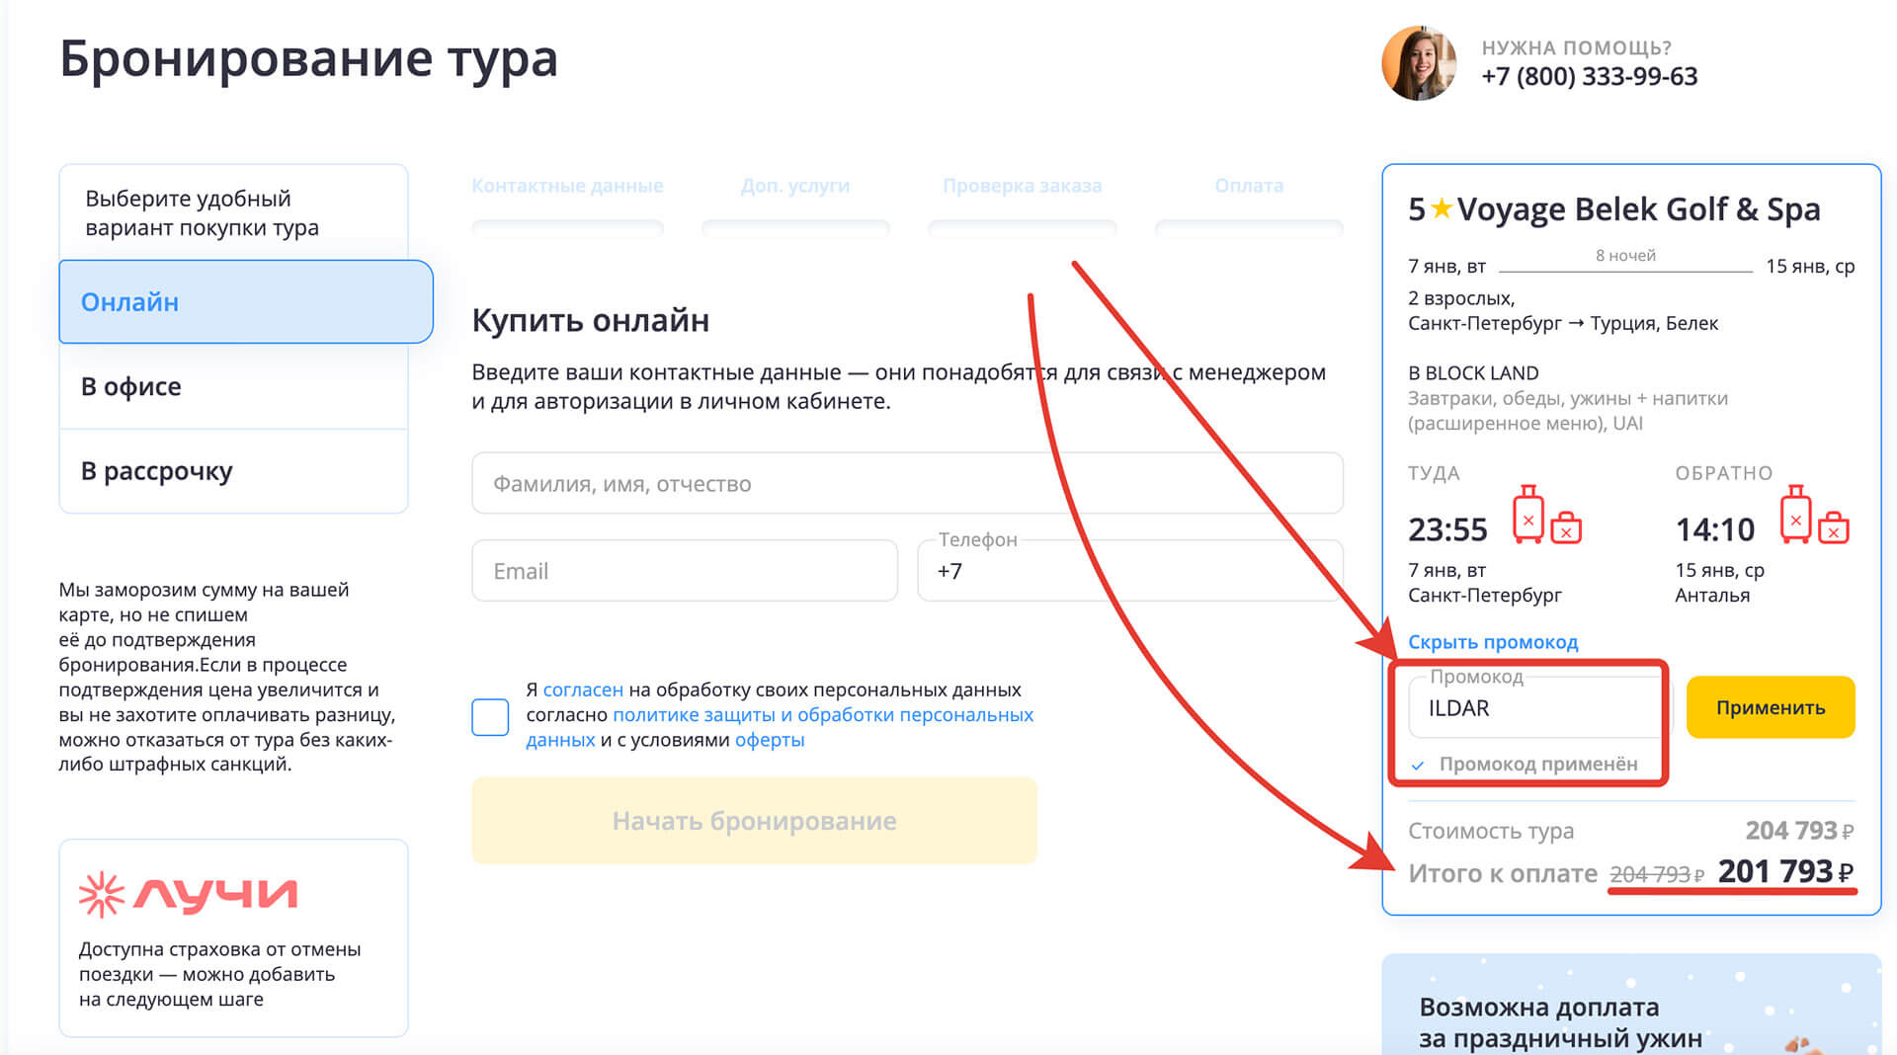
Task: Switch to the Оплата step
Action: (x=1248, y=185)
